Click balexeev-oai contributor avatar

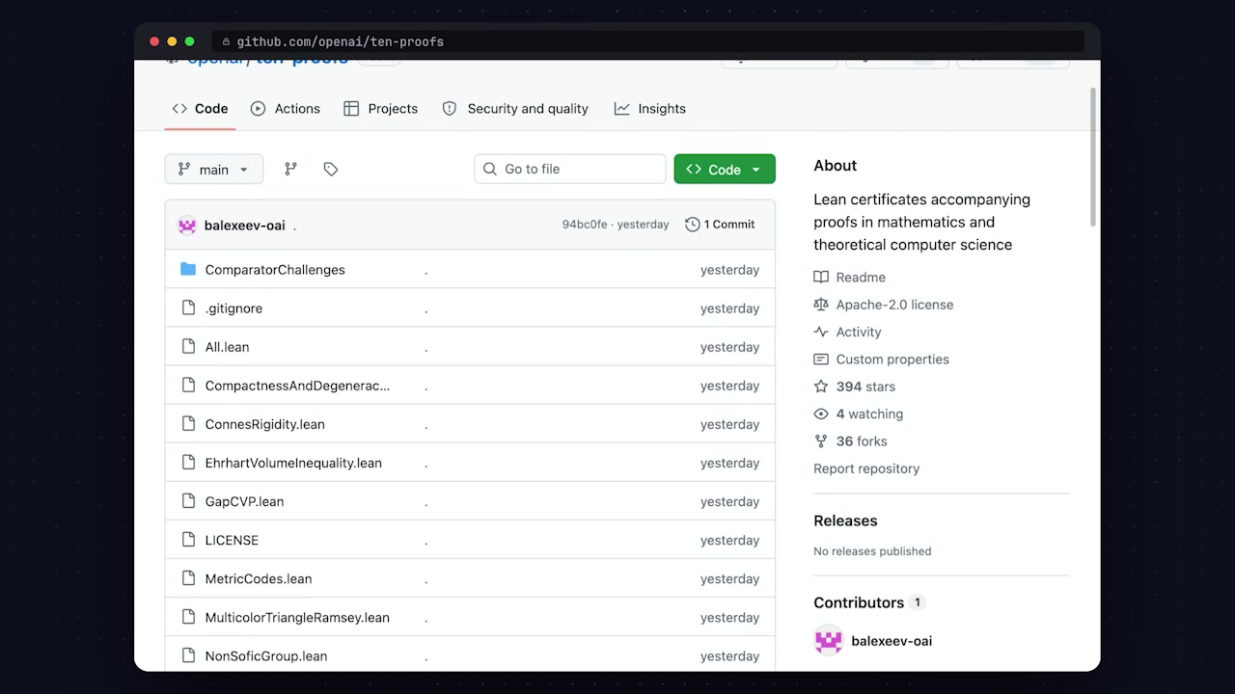point(829,641)
